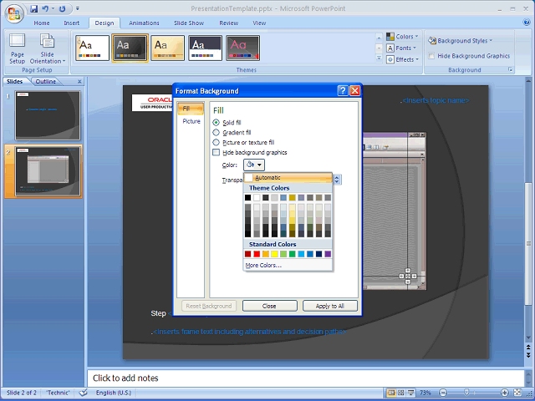Select Gradient fill option
Viewport: 535px width, 401px height.
(x=216, y=132)
